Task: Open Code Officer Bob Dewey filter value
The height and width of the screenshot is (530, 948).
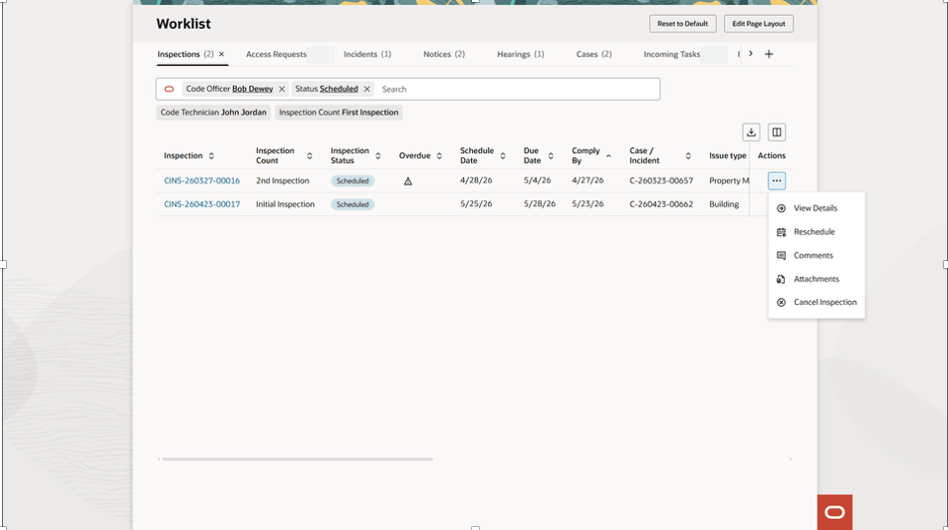Action: tap(252, 89)
